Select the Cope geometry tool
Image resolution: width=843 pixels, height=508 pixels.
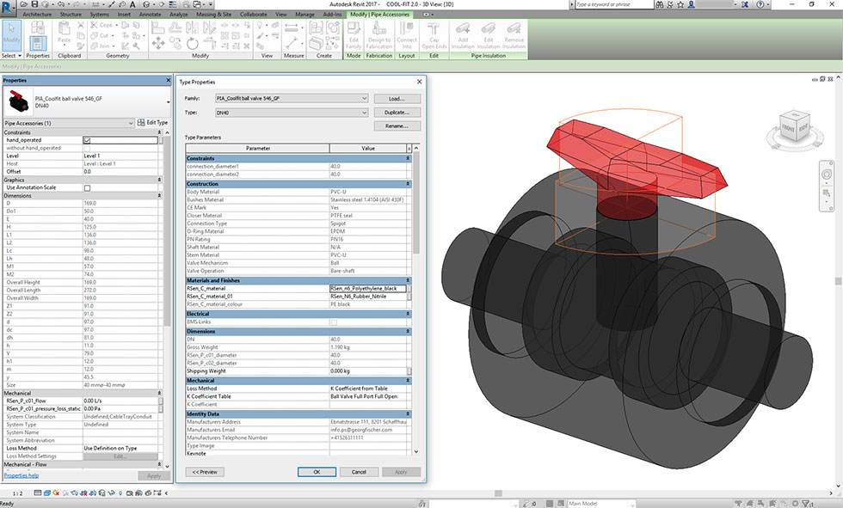click(x=102, y=25)
